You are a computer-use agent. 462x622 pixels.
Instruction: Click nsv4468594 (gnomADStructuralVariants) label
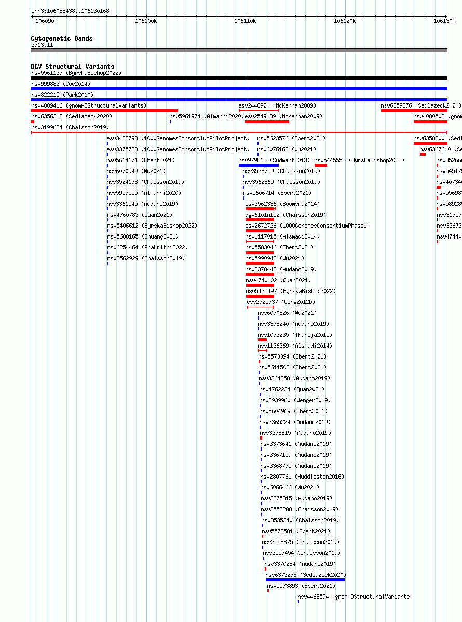pos(356,597)
